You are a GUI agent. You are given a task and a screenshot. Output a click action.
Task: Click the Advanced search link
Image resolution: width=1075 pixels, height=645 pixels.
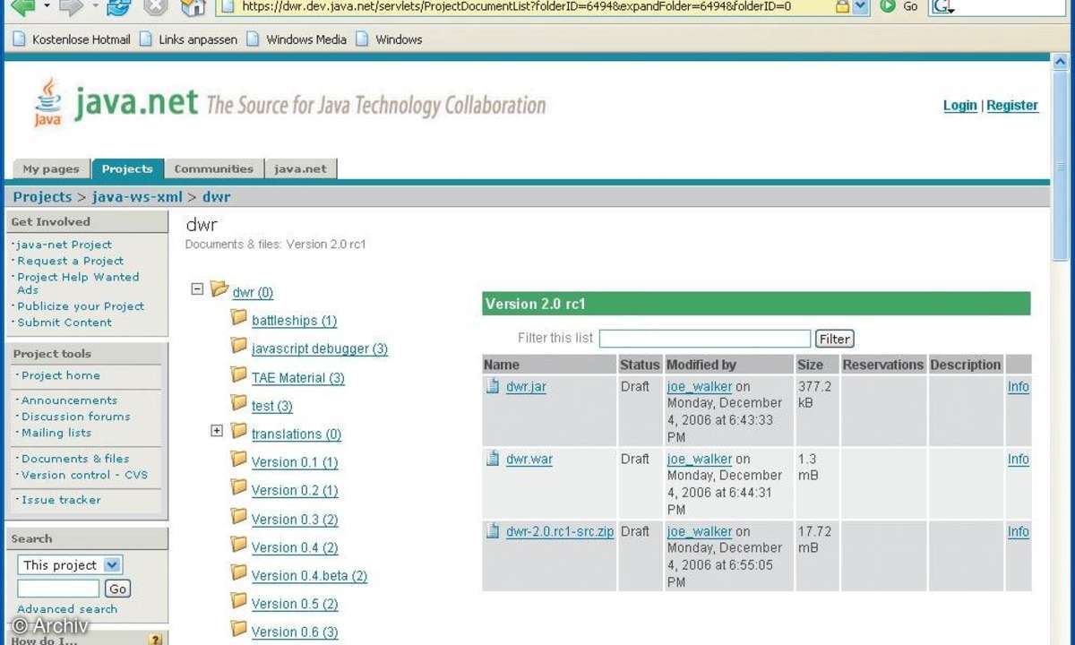pyautogui.click(x=67, y=609)
